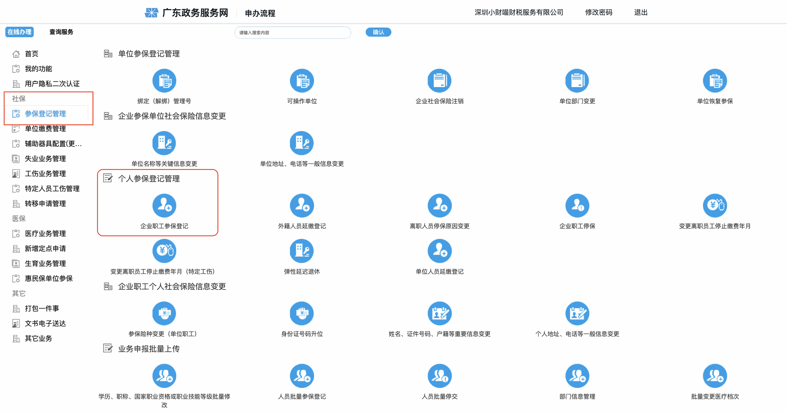The width and height of the screenshot is (787, 412).
Task: Click the 退出 logout link
Action: point(640,12)
